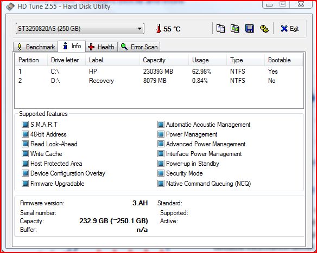Save screenshot with floppy disk icon

point(250,29)
